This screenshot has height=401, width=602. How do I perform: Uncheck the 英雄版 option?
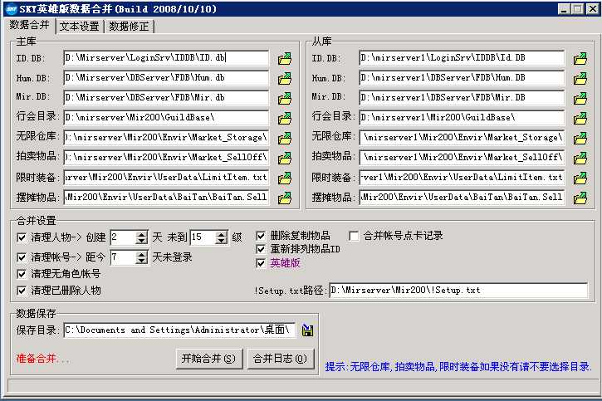pos(261,263)
